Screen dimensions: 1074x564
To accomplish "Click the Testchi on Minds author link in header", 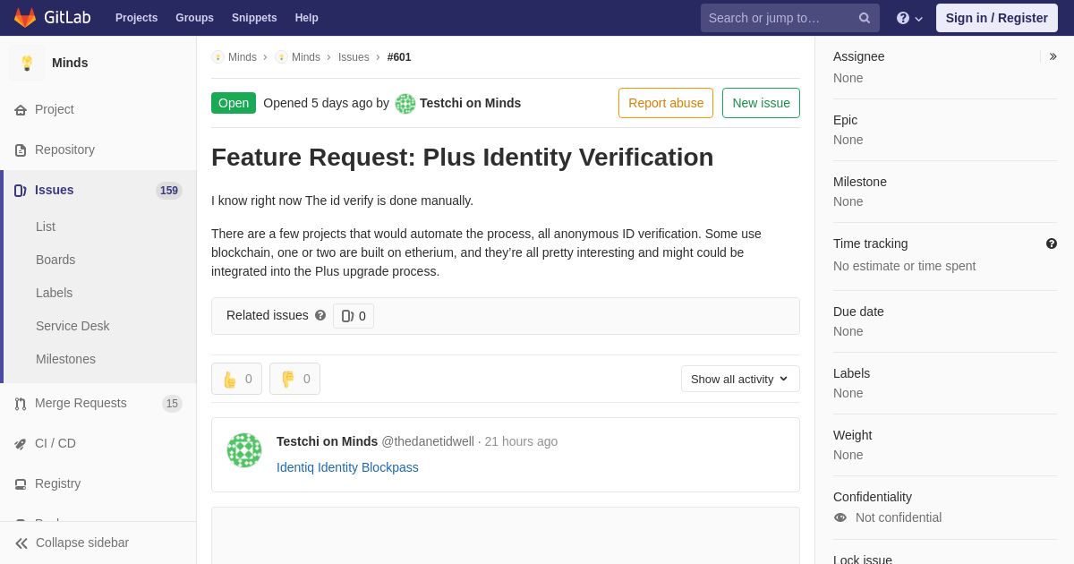I will pos(470,103).
